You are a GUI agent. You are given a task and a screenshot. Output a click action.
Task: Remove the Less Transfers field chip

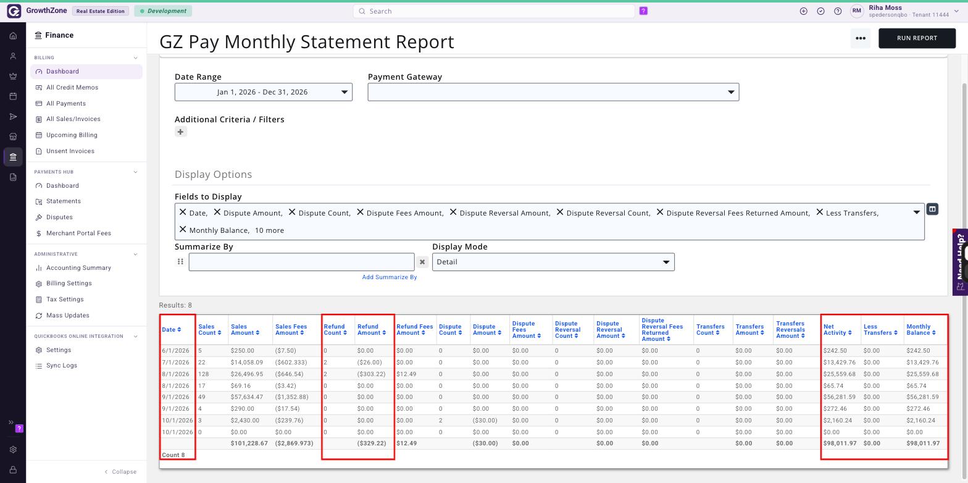tap(820, 212)
